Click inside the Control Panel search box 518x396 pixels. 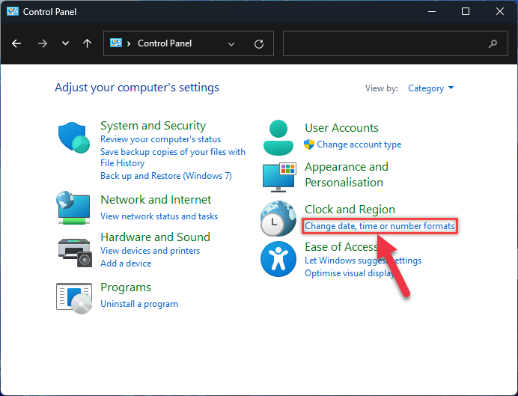[x=395, y=43]
